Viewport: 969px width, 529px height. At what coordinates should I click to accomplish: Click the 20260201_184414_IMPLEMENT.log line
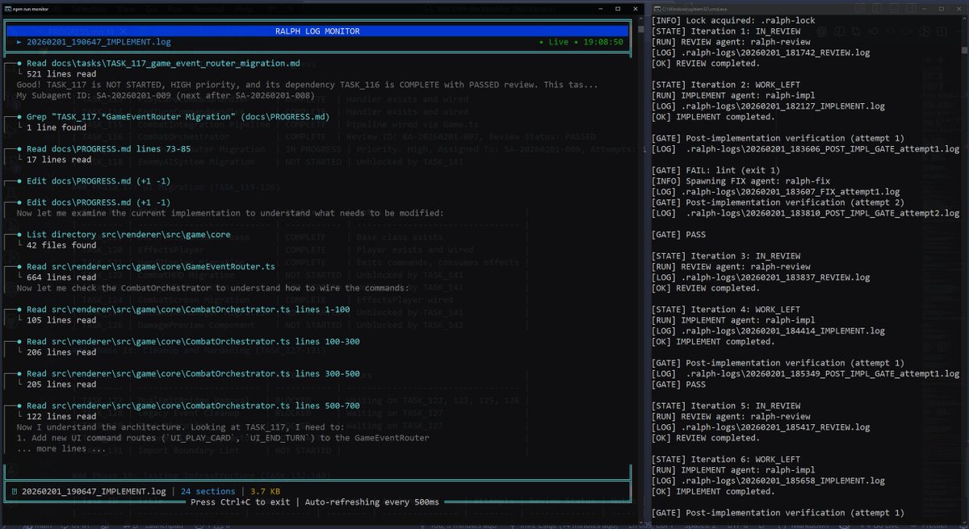(768, 331)
